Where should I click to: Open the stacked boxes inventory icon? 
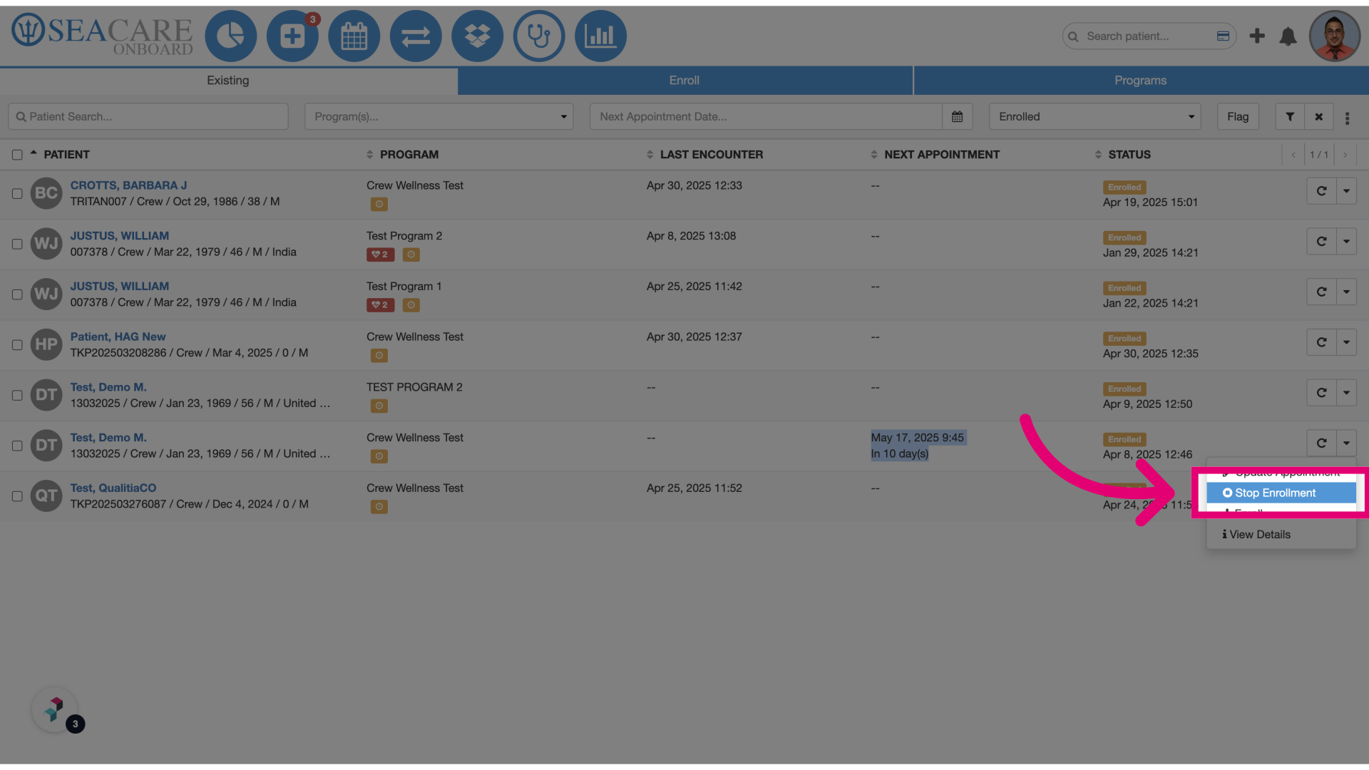(477, 36)
